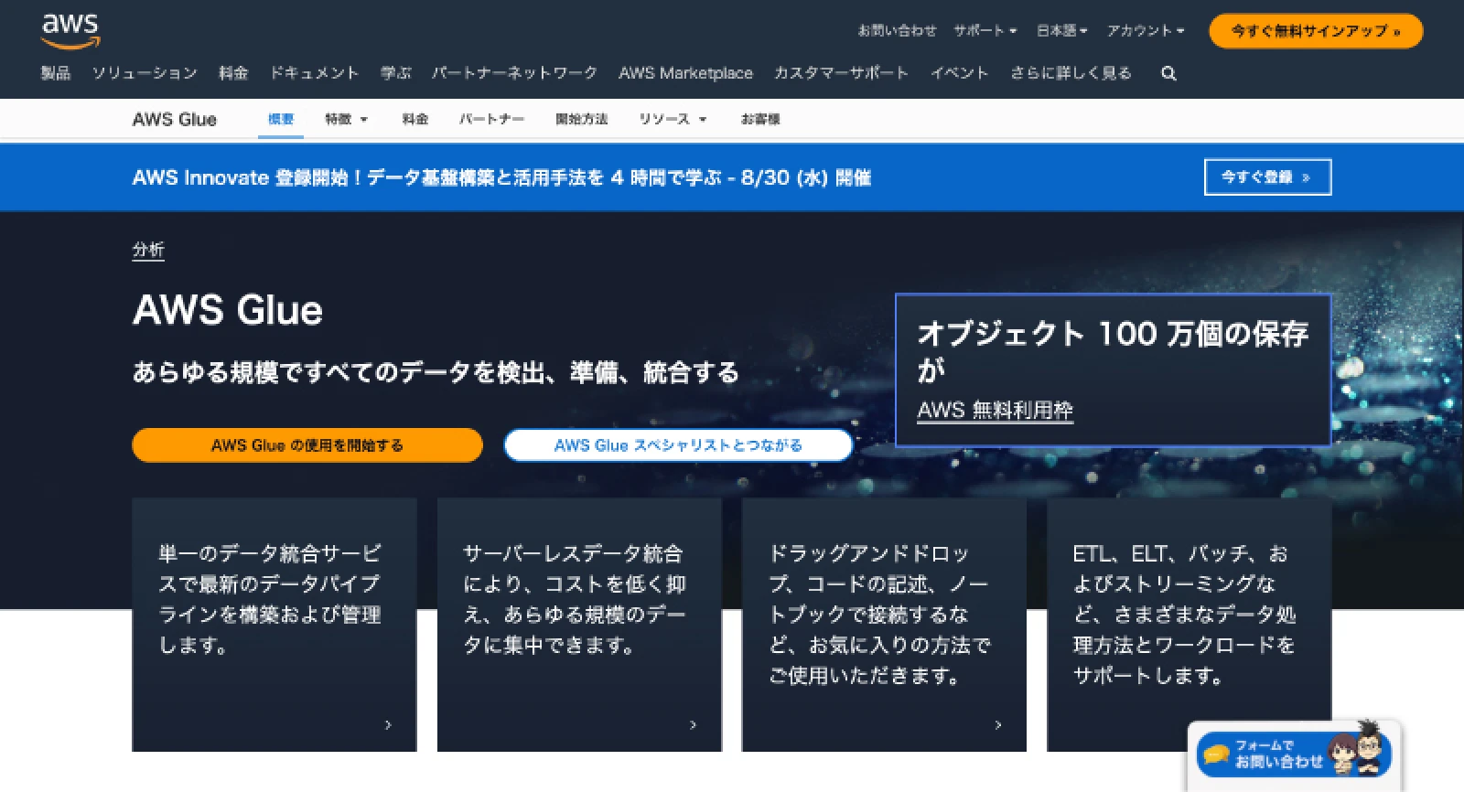Expand the リソース dropdown in subnav
Image resolution: width=1464 pixels, height=792 pixels.
pos(673,119)
